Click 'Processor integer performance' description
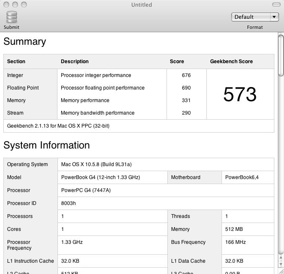The width and height of the screenshot is (284, 274). click(x=96, y=75)
